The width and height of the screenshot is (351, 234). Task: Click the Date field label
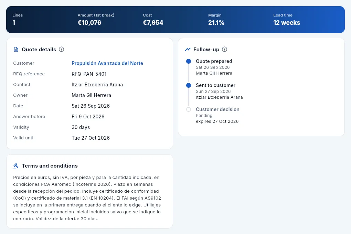(x=18, y=106)
